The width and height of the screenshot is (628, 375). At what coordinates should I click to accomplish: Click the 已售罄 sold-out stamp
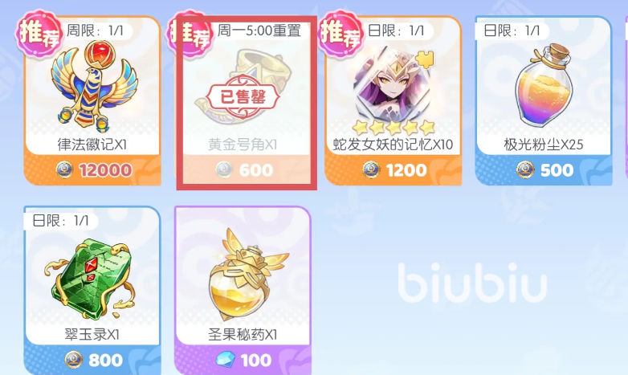(x=243, y=96)
